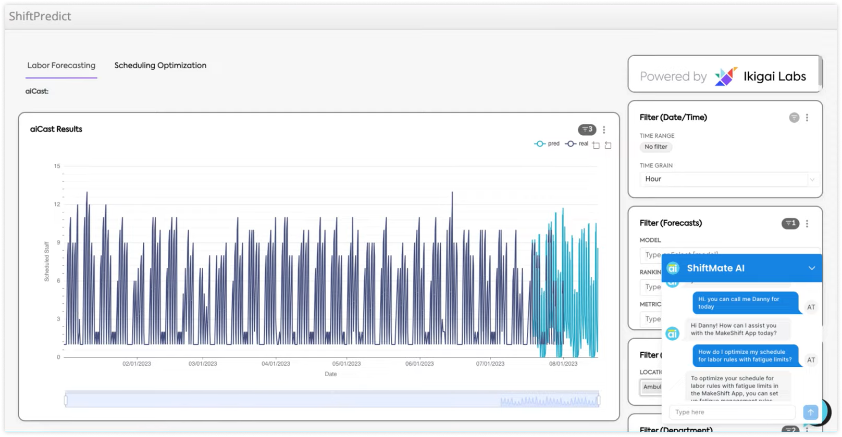
Task: Collapse the ShiftMate AI chat window
Action: 812,268
